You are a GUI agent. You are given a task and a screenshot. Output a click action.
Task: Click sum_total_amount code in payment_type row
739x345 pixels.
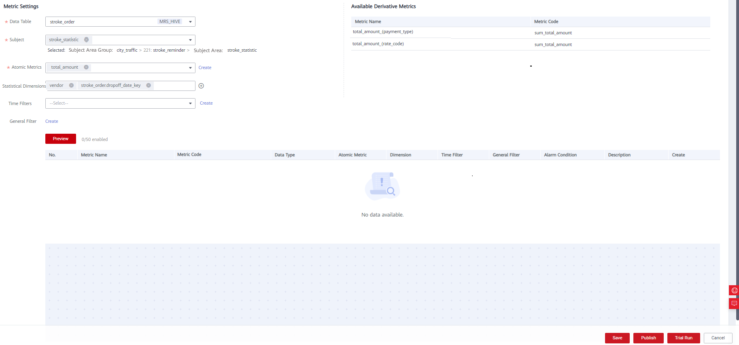coord(553,33)
